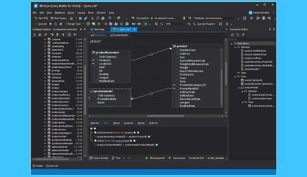
Task: Expand the productcategory table node
Action: point(45,91)
